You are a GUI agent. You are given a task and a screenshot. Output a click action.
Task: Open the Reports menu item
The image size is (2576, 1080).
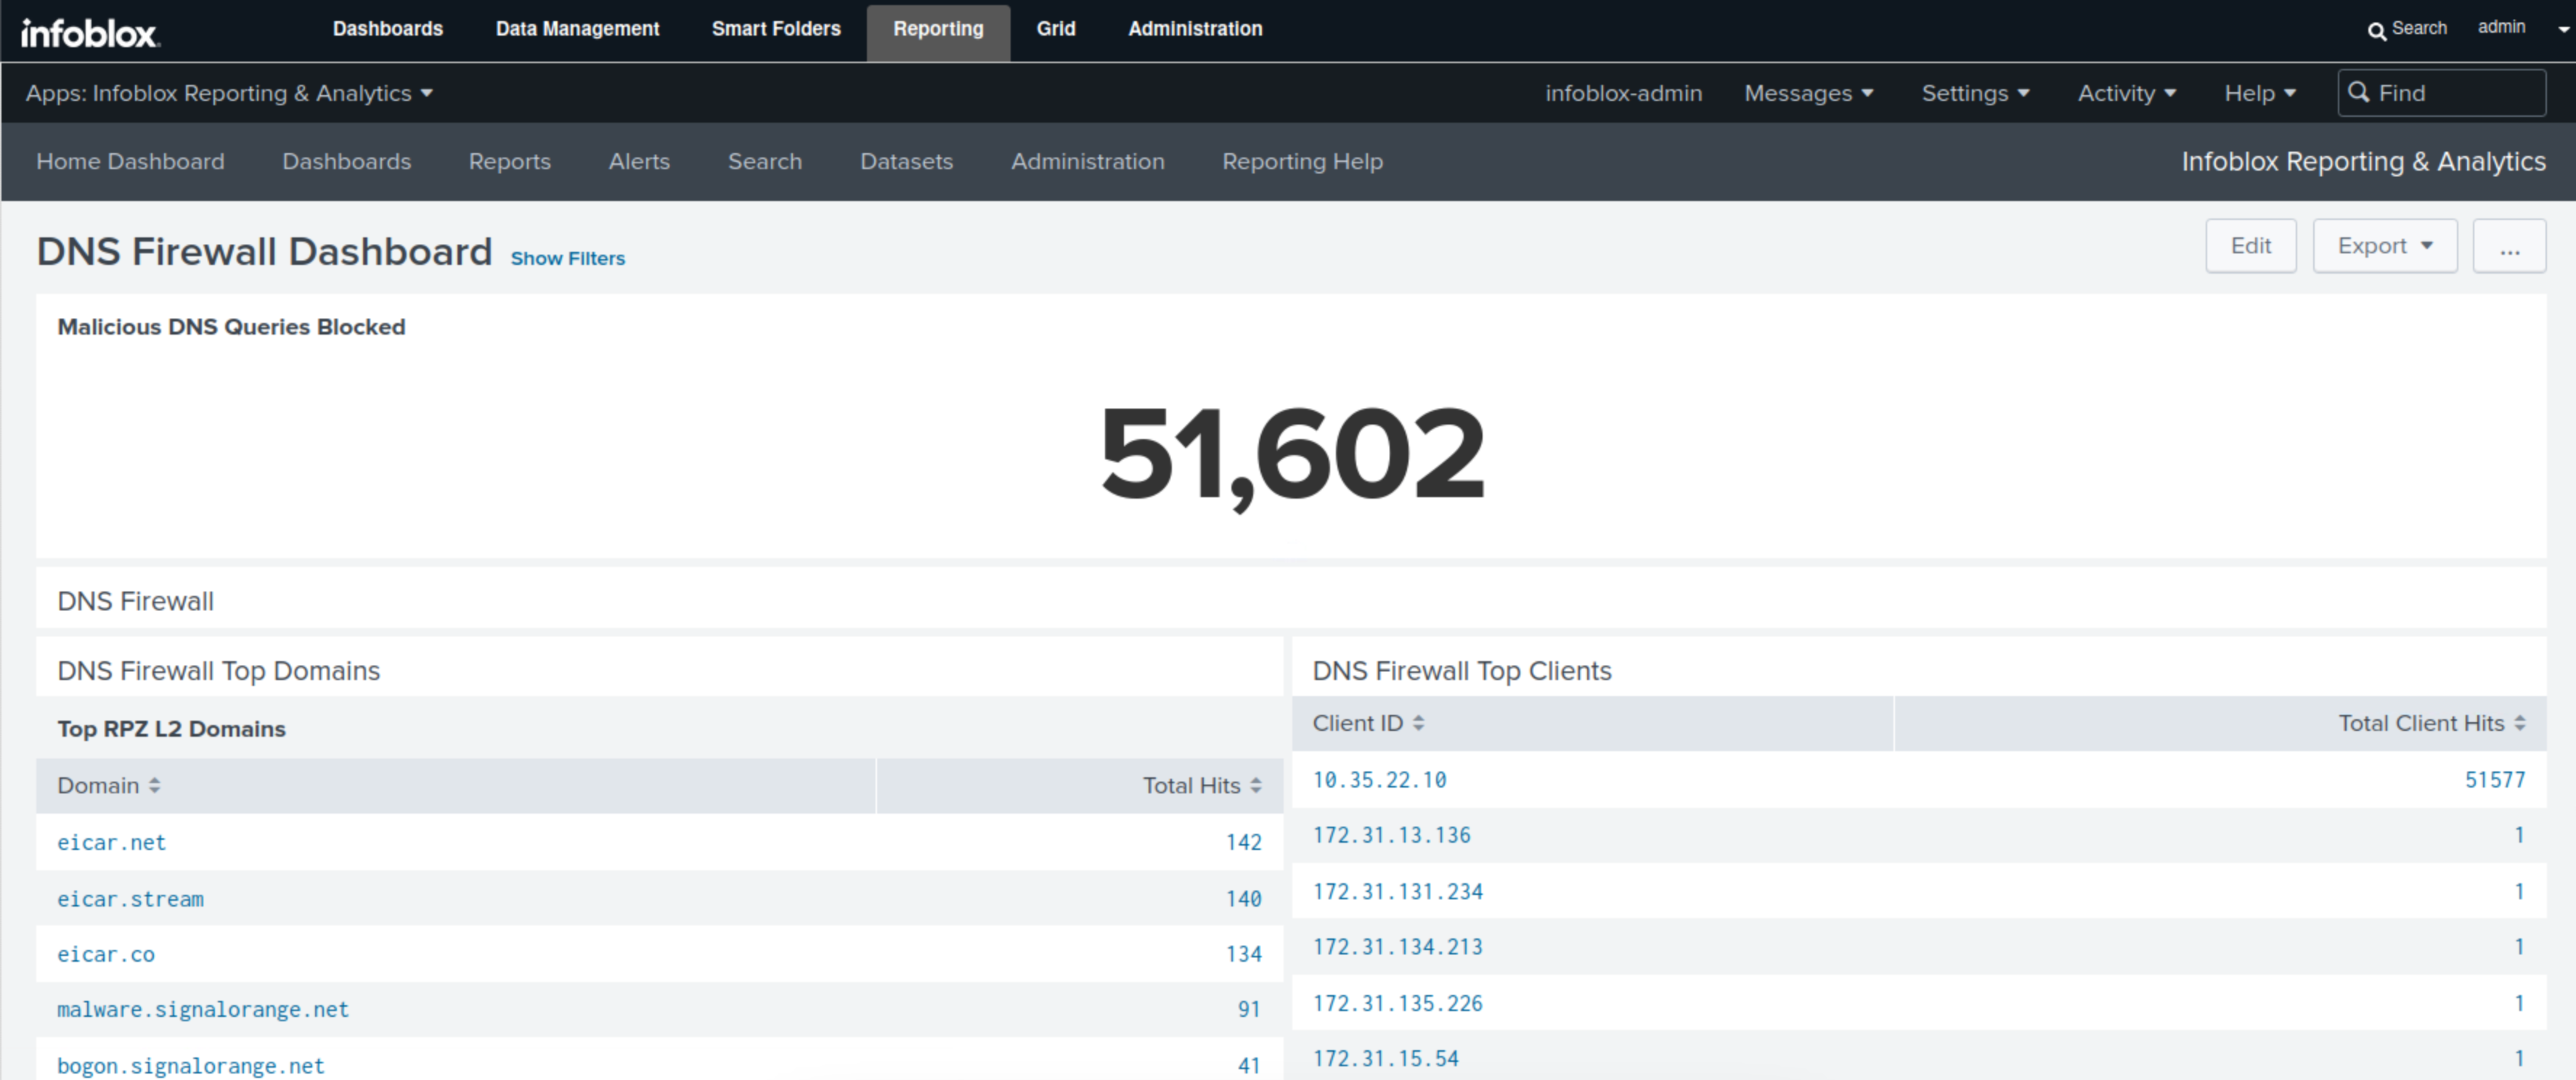click(x=509, y=162)
